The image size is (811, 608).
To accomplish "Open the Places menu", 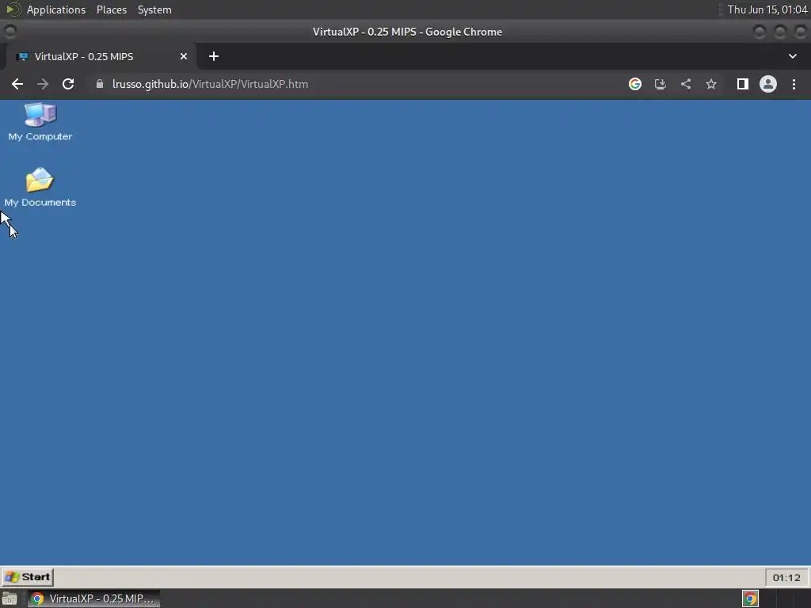I will point(112,9).
